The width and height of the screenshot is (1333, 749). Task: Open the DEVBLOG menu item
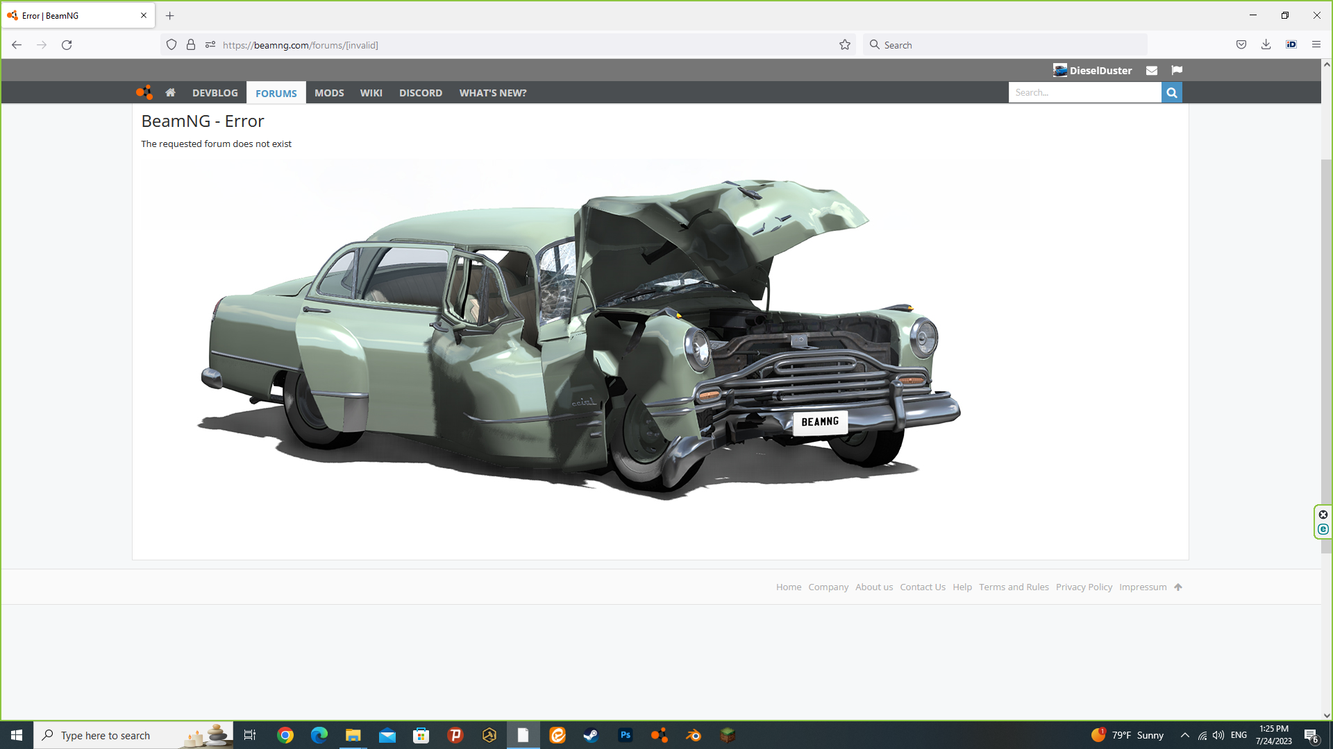tap(215, 93)
